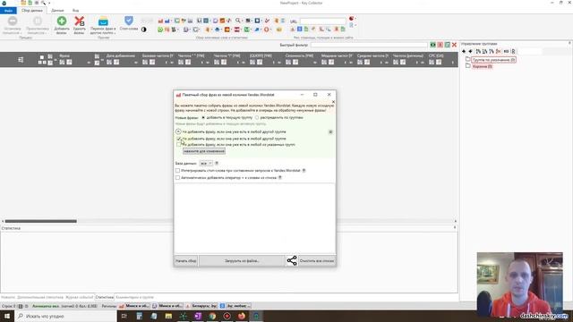Click the table settings icon in grid header

point(21,60)
